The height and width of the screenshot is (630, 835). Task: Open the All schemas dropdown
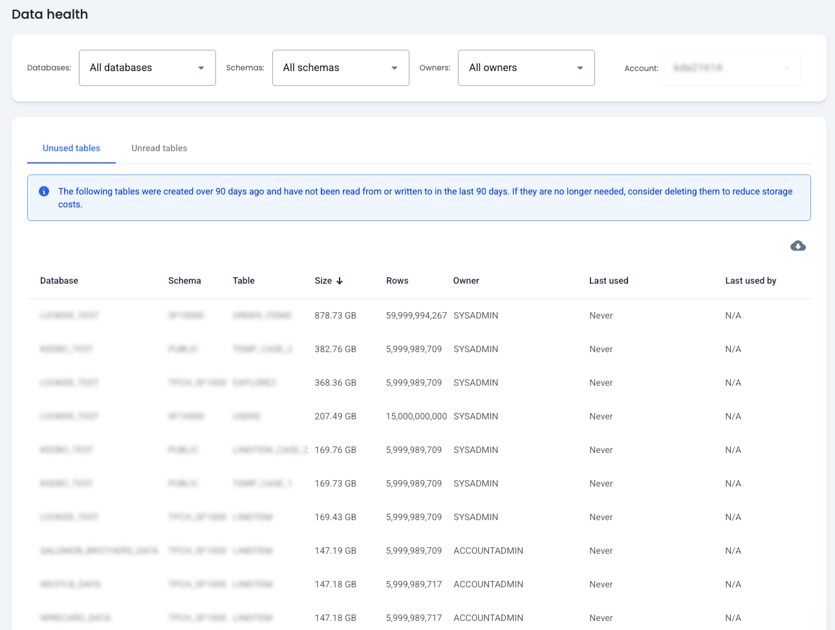[x=341, y=68]
